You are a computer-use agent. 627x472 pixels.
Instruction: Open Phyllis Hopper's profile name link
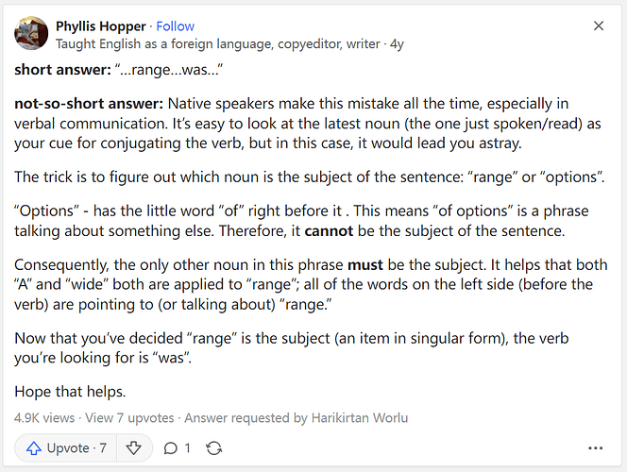(101, 26)
